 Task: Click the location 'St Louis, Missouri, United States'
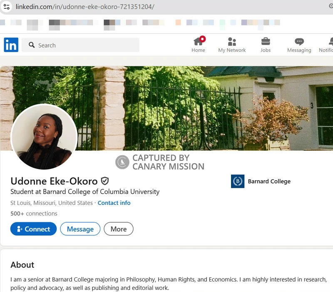(52, 203)
